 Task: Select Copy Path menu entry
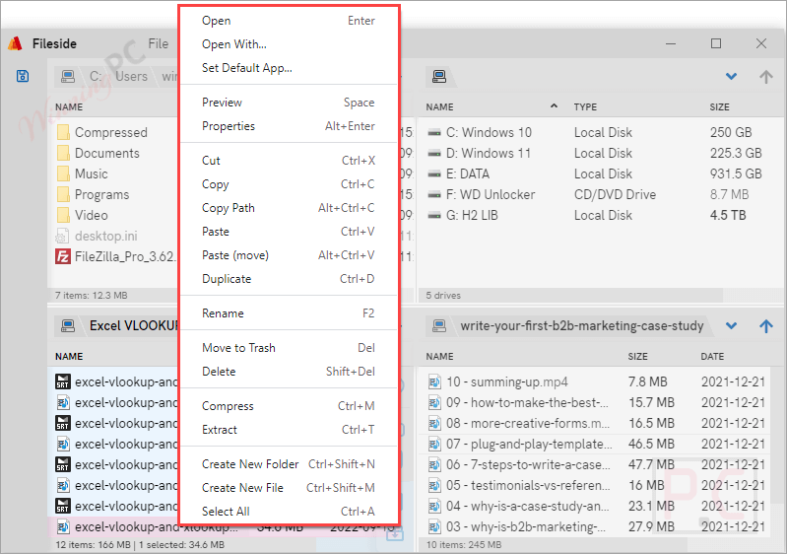point(289,208)
